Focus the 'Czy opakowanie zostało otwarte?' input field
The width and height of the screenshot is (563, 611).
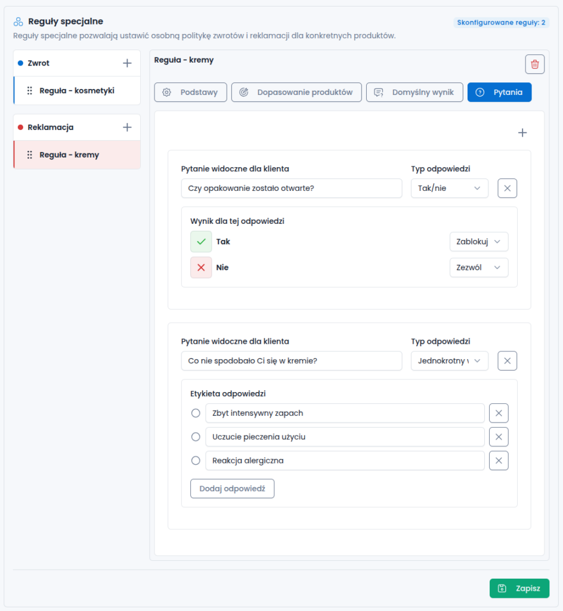tap(291, 188)
